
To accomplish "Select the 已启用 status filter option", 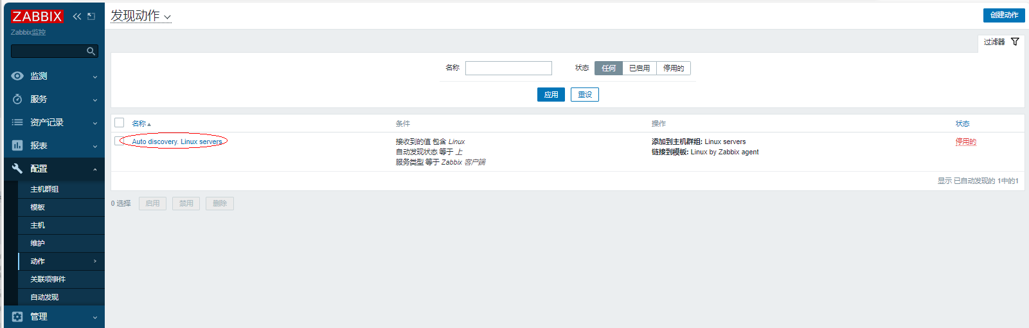I will click(639, 68).
